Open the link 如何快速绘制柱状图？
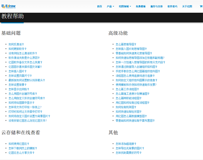 point(128,112)
